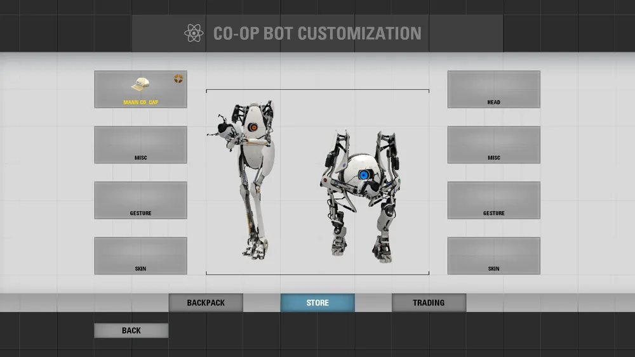Switch to the Trading tab
635x357 pixels.
coord(429,302)
